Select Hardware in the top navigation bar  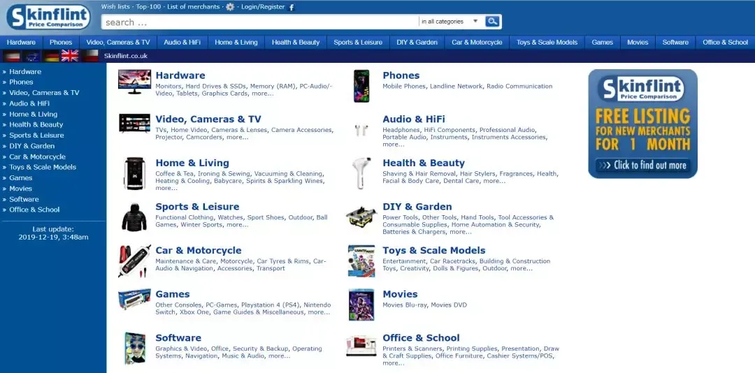click(x=21, y=43)
